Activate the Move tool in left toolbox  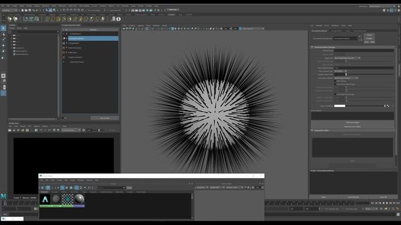click(x=3, y=46)
